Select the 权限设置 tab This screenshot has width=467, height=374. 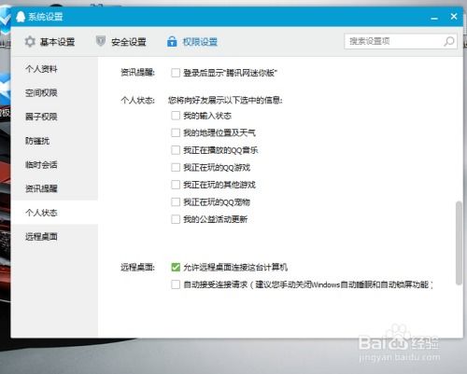[192, 42]
